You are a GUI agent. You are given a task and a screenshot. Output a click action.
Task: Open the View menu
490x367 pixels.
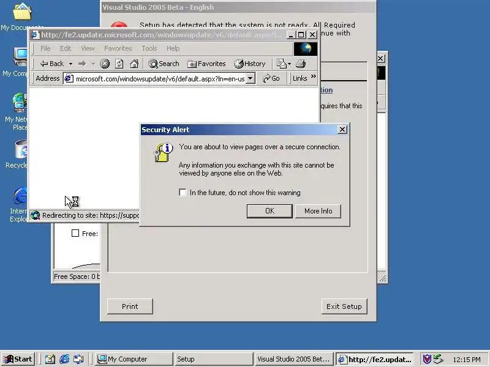pos(88,48)
